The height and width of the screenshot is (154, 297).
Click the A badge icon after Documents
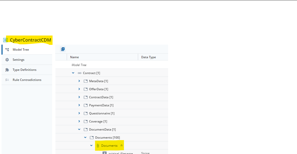pos(122,145)
